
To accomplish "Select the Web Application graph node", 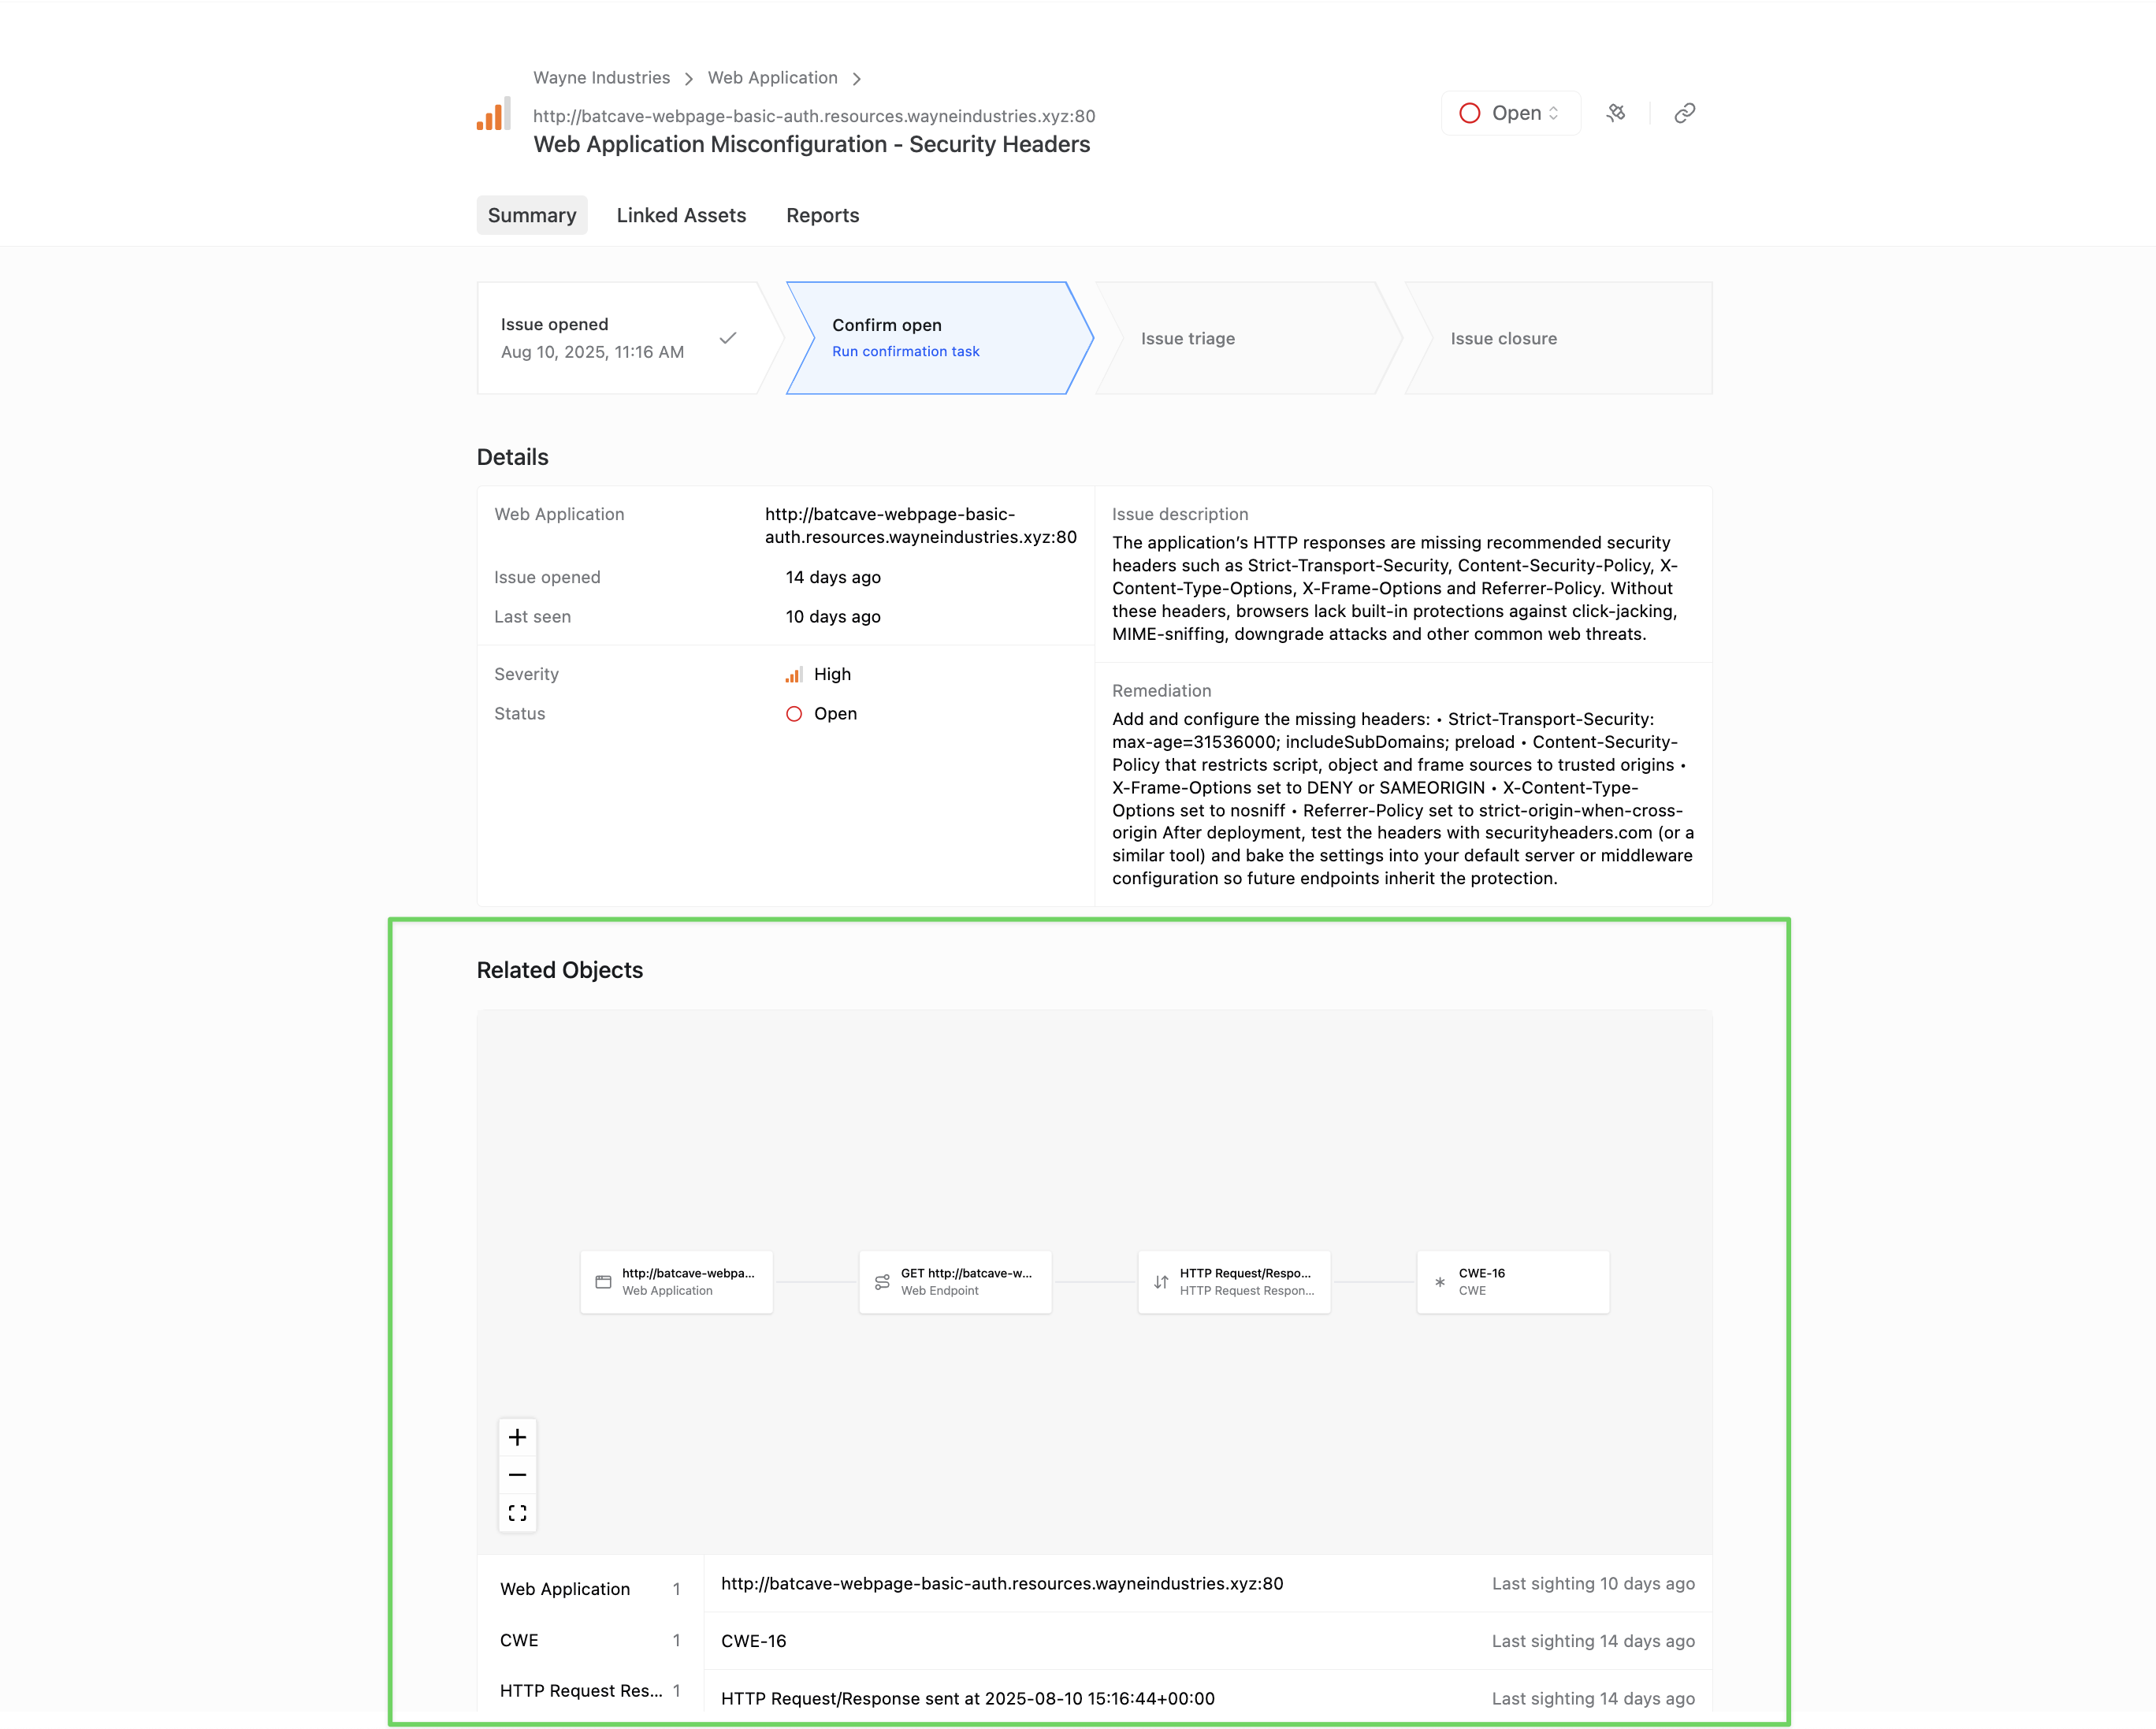I will pos(676,1282).
